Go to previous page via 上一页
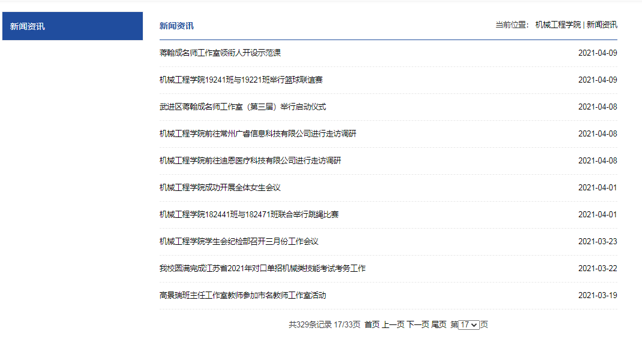Viewport: 642px width, 337px height. pos(393,324)
